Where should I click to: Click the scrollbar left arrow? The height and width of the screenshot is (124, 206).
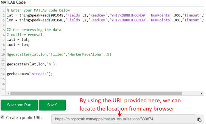pyautogui.click(x=8, y=93)
